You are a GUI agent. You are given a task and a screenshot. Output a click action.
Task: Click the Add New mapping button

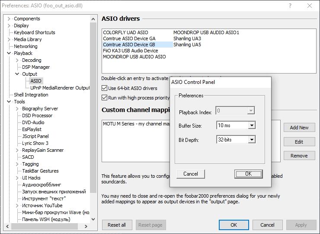[299, 128]
